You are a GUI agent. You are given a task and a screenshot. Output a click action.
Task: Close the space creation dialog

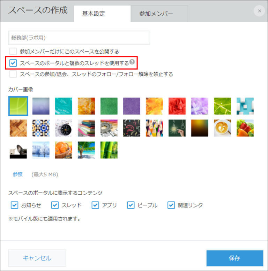click(259, 11)
